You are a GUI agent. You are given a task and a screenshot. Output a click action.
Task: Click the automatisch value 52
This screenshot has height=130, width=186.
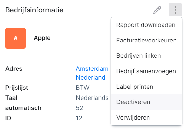[79, 108]
